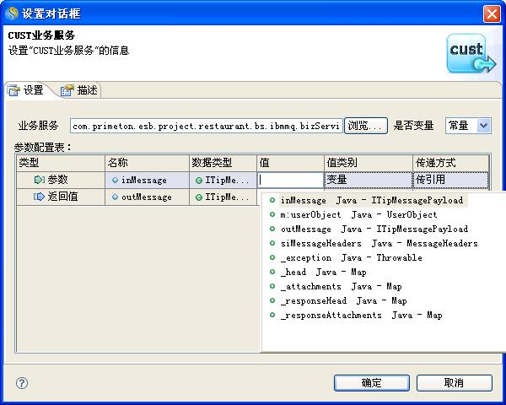The image size is (506, 405).
Task: Click green bullet beside siMessageHeaders suggestion
Action: point(272,243)
